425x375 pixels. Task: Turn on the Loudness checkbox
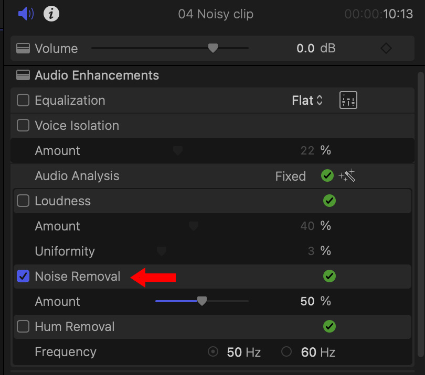(x=23, y=201)
